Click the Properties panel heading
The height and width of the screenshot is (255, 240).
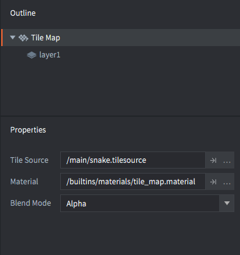28,130
